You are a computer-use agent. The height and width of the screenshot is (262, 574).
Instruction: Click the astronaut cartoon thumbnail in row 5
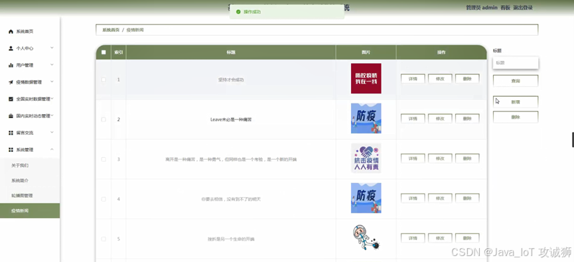pos(366,238)
